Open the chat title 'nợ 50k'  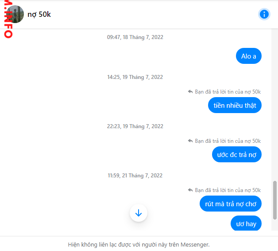pyautogui.click(x=39, y=14)
